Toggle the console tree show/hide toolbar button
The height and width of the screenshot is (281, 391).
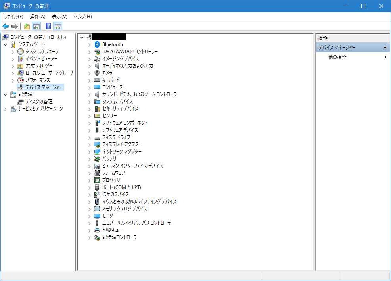(x=36, y=27)
